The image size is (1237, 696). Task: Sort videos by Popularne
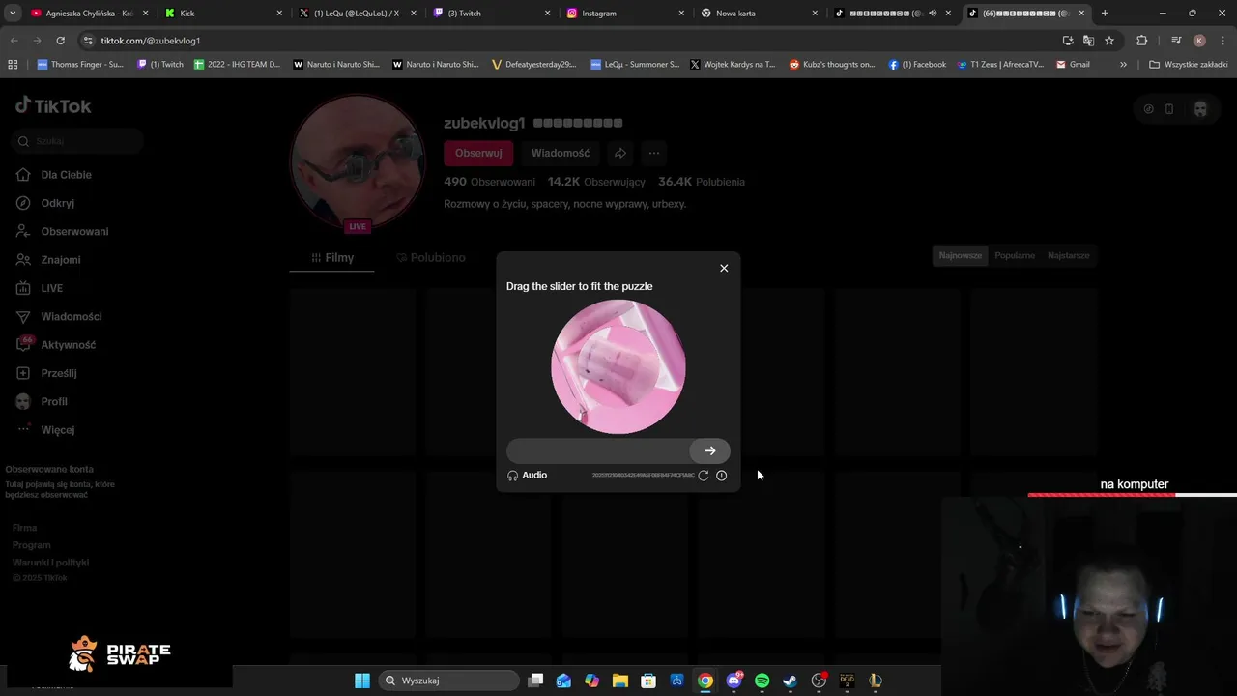1015,255
